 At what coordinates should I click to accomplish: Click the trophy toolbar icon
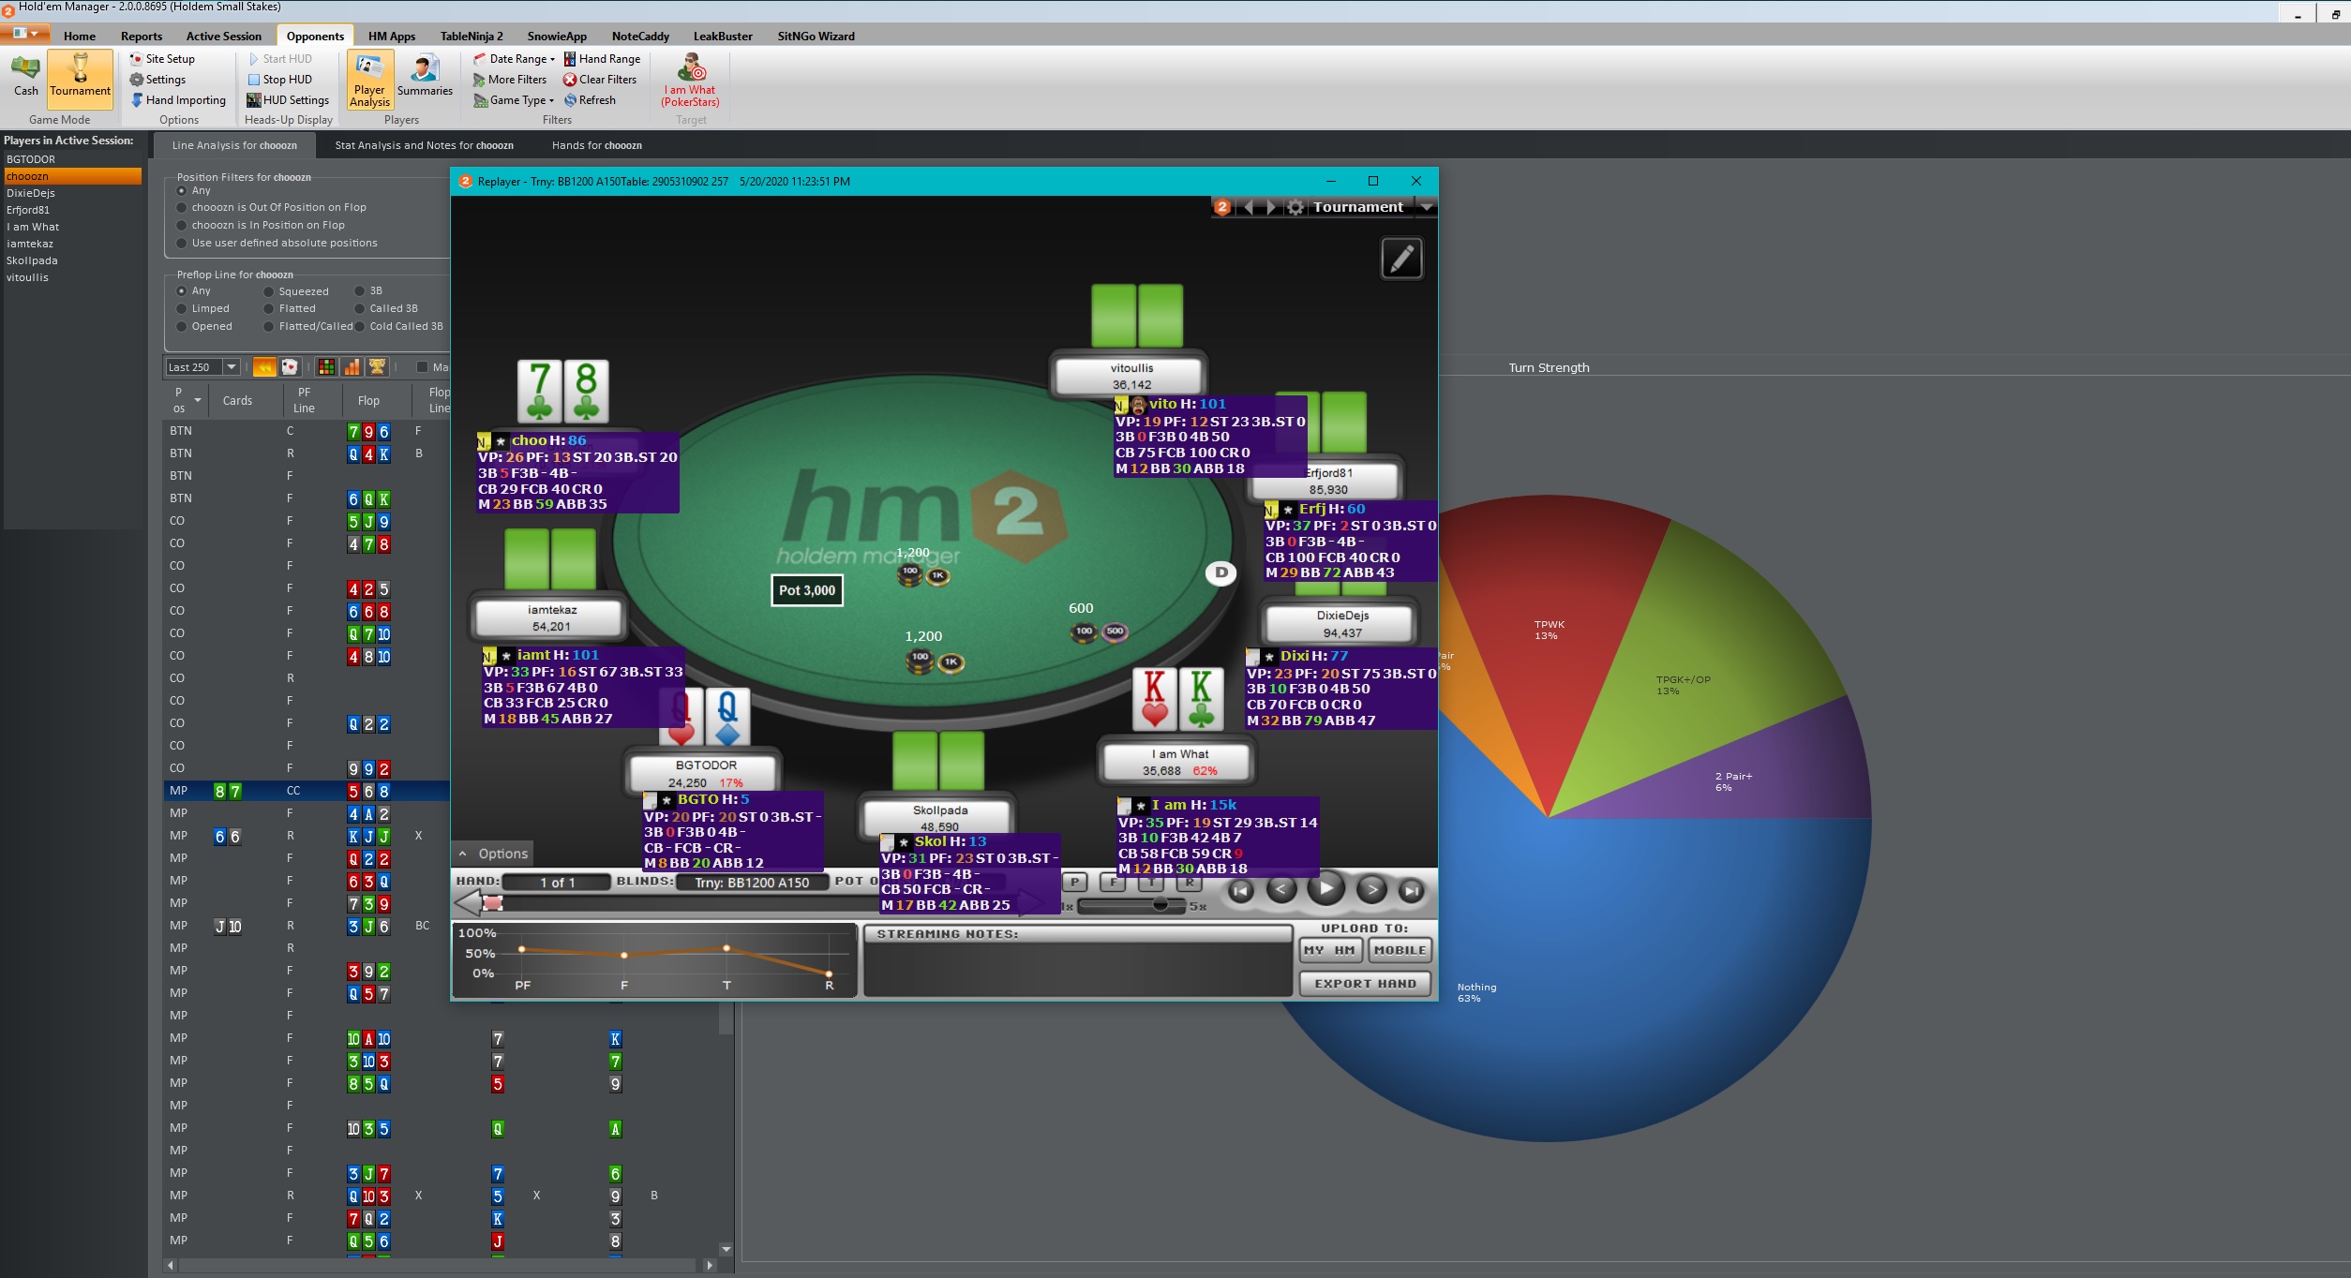377,367
